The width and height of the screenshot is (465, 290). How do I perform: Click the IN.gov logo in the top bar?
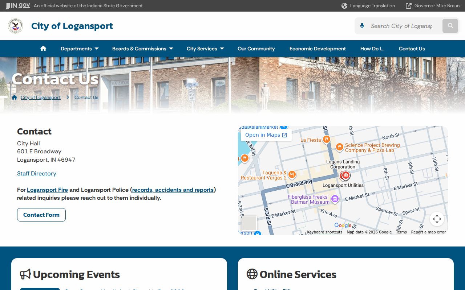[17, 6]
